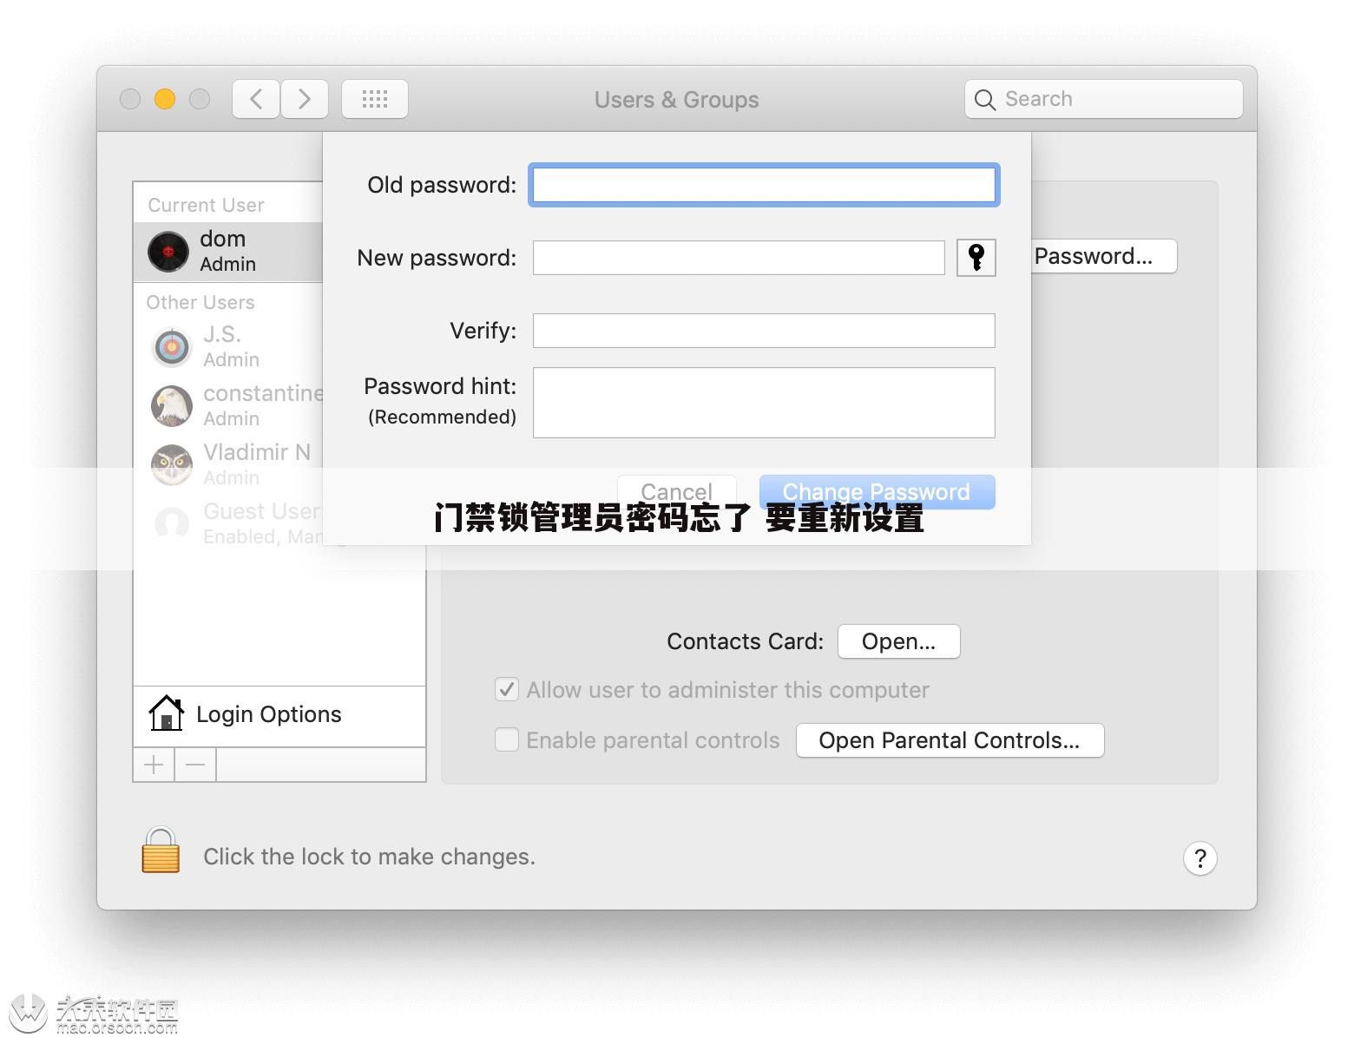Click the Change Password button in dialog
Screen dimensions: 1354x1038
pos(877,492)
